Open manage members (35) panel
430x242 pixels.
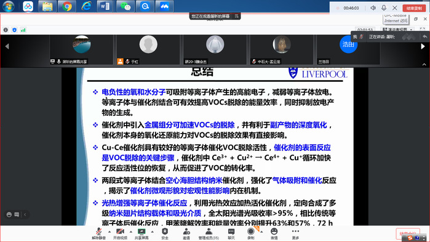coord(209,234)
